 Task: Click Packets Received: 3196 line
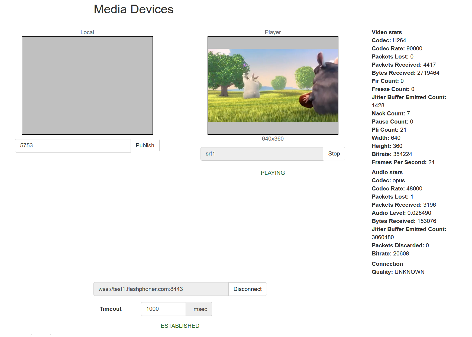click(404, 205)
